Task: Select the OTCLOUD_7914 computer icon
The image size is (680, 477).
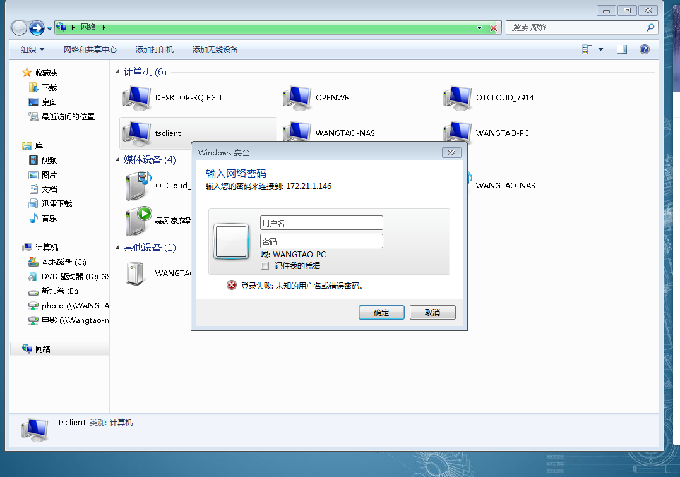Action: click(457, 98)
